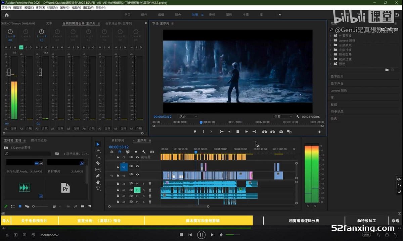Click the timeline Add Marker icon
The width and height of the screenshot is (403, 241).
136,152
